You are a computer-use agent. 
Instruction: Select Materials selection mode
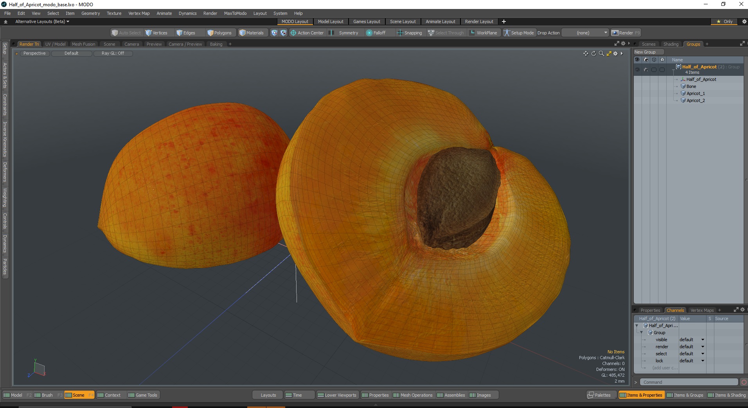tap(252, 33)
